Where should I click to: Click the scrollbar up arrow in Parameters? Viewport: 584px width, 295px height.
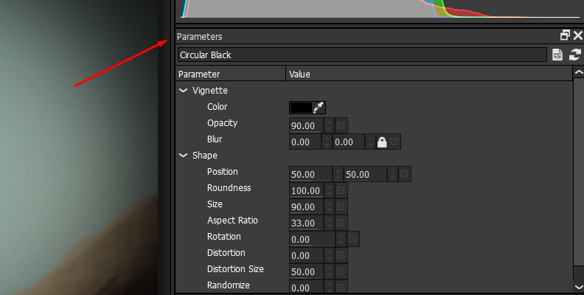point(578,72)
